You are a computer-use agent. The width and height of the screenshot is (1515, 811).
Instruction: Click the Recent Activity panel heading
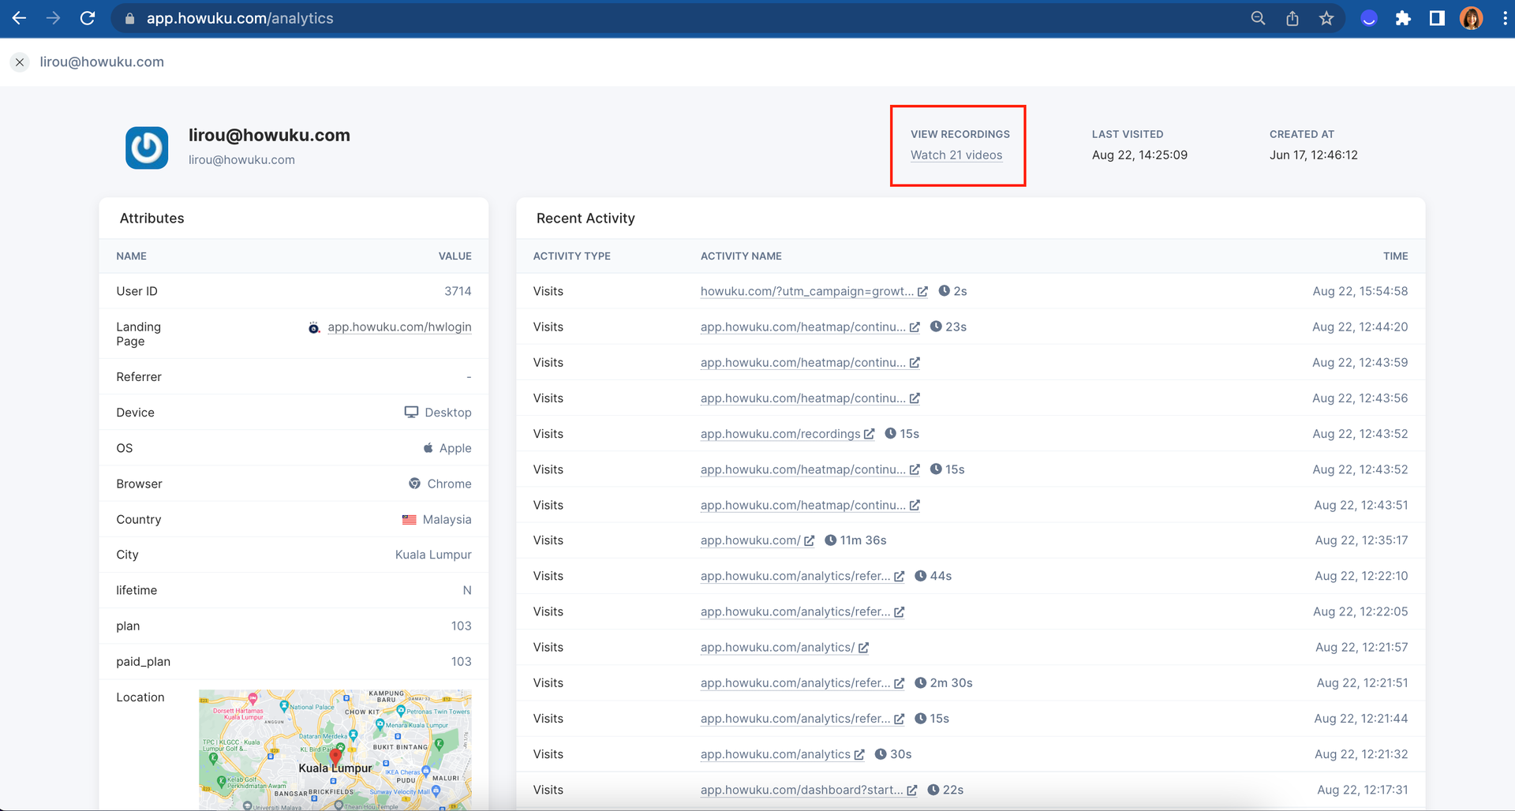pyautogui.click(x=585, y=219)
